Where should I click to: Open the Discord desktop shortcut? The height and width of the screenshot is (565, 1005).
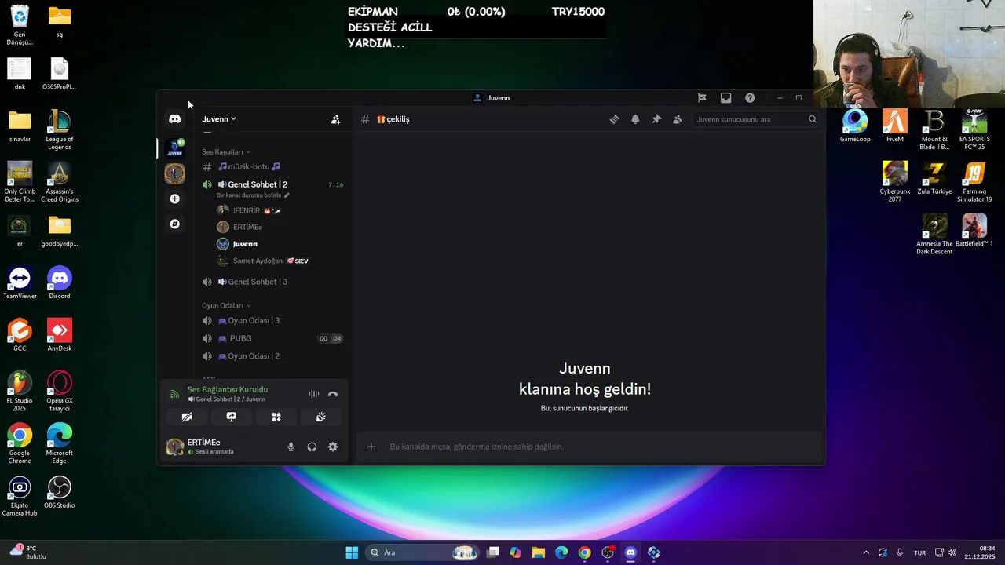pyautogui.click(x=60, y=282)
